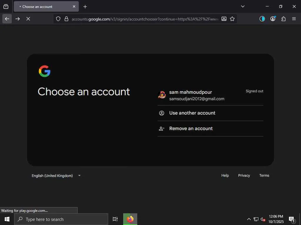Image resolution: width=301 pixels, height=225 pixels.
Task: Click the remove-person icon beside Remove an account
Action: point(162,129)
